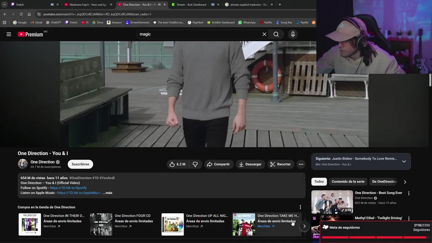
Task: Open store shelf three-dot options menu
Action: tap(300, 207)
